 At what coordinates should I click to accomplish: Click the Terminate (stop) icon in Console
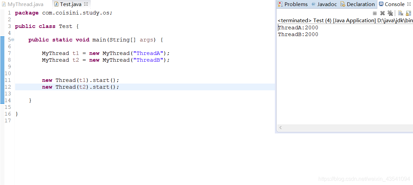[x=375, y=13]
